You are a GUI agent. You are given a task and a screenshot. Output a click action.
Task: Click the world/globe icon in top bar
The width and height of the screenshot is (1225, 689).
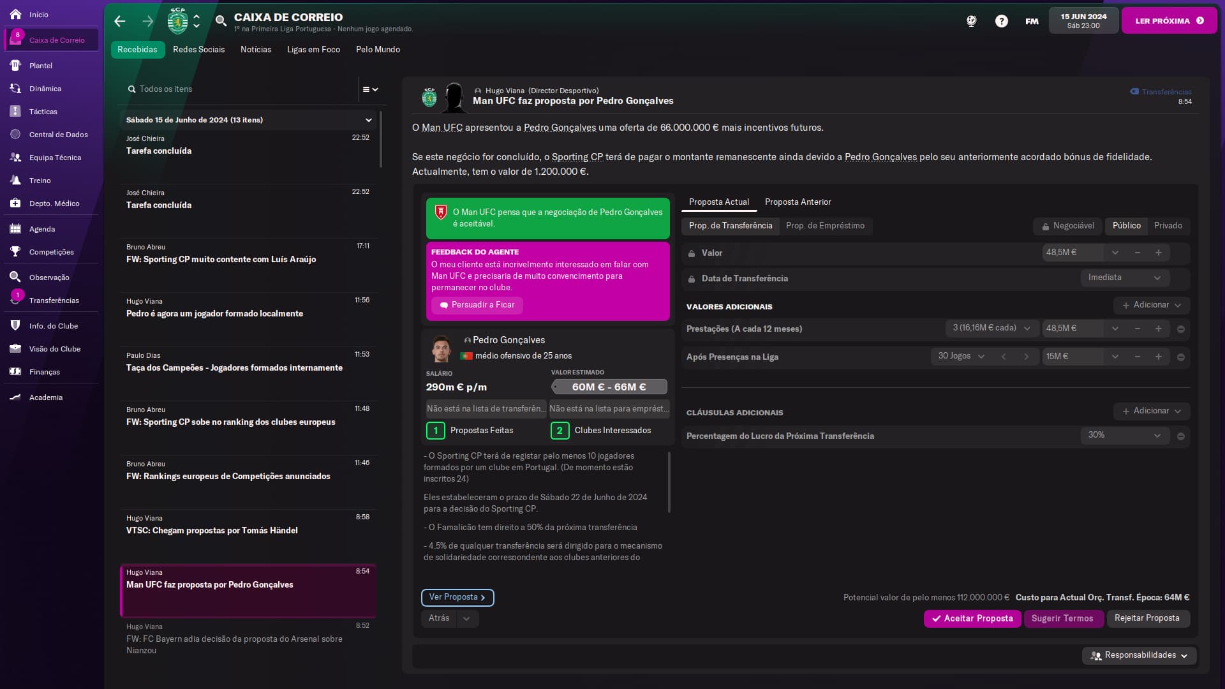pos(972,21)
